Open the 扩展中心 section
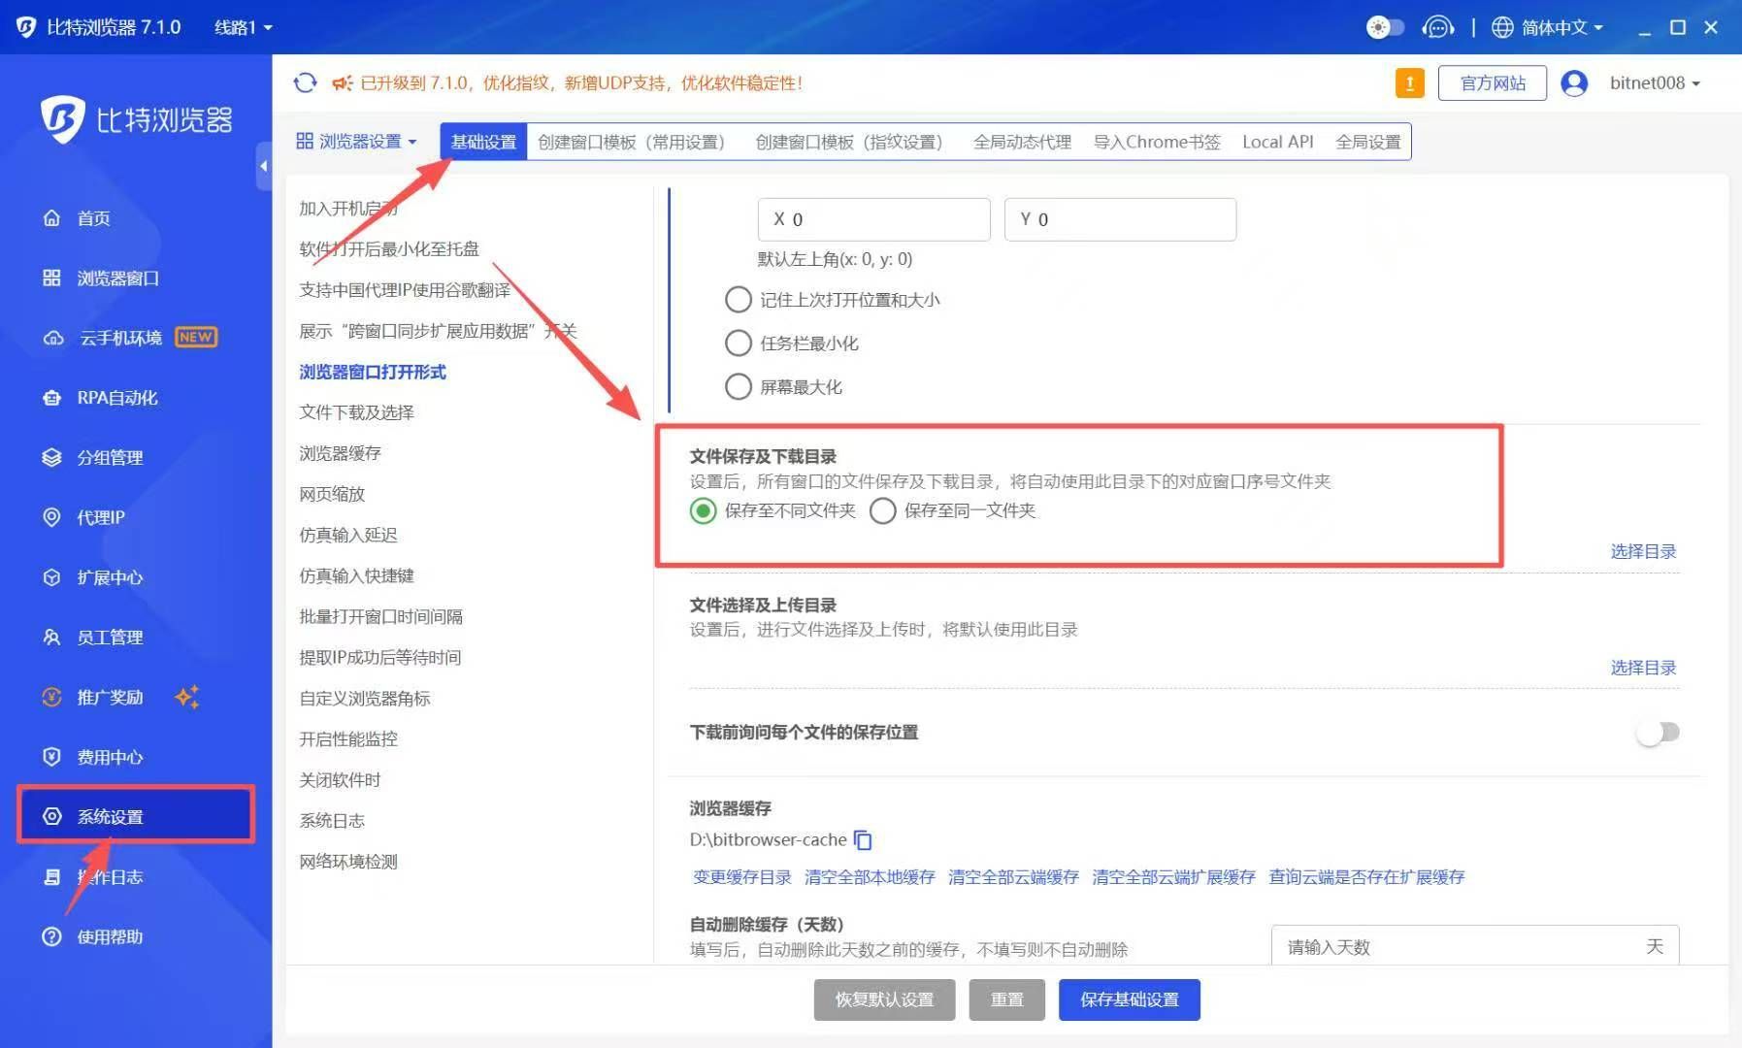Screen dimensions: 1742x1048 pyautogui.click(x=109, y=577)
